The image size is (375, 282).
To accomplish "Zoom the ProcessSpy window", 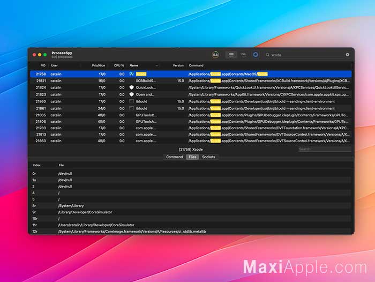I will coord(45,55).
